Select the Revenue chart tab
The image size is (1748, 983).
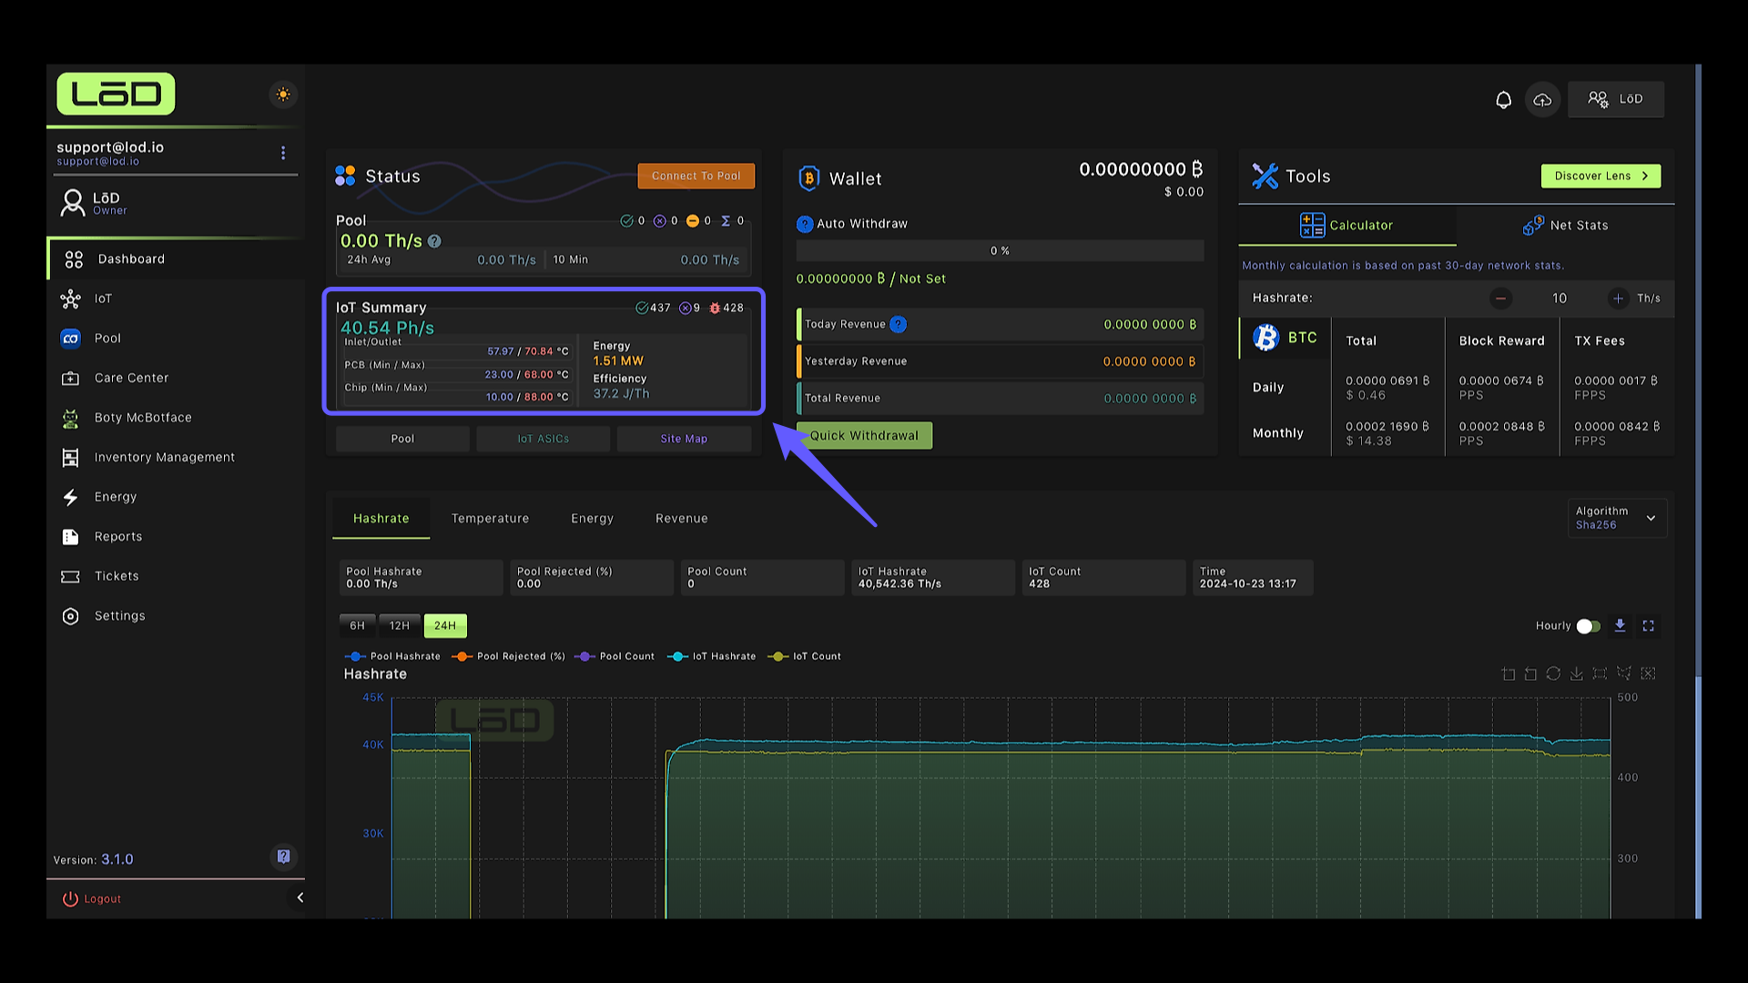pos(681,519)
